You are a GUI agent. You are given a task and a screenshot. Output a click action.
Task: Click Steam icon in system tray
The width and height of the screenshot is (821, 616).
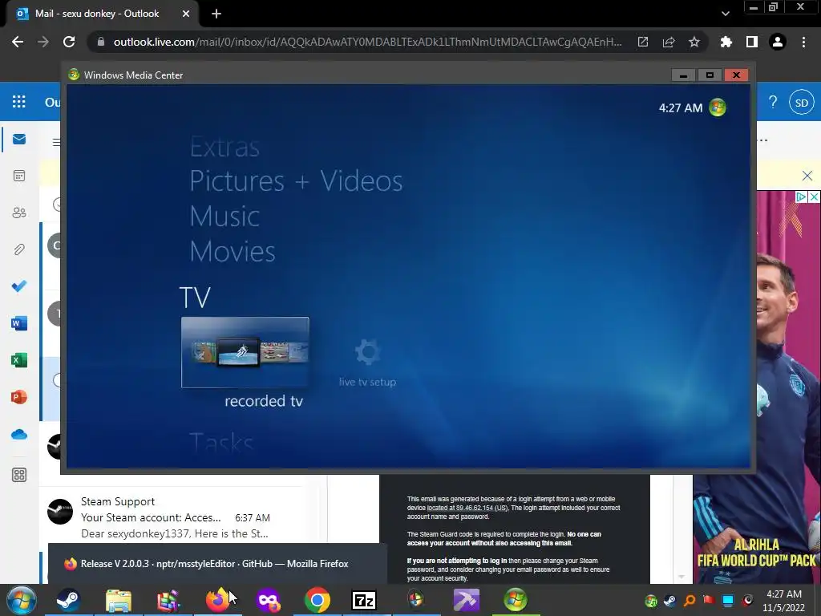click(669, 600)
